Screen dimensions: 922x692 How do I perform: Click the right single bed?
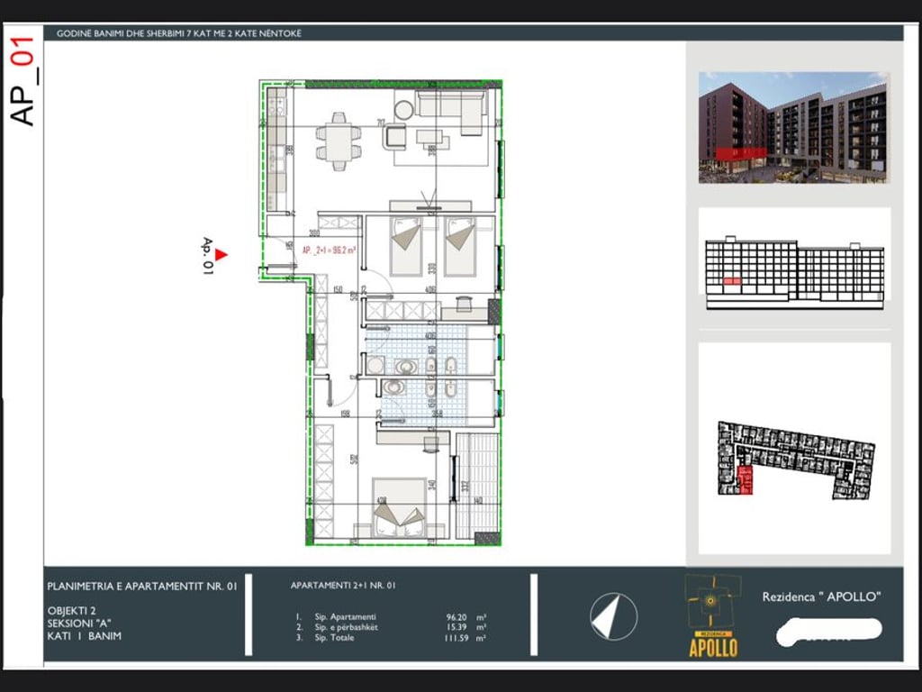(x=460, y=247)
